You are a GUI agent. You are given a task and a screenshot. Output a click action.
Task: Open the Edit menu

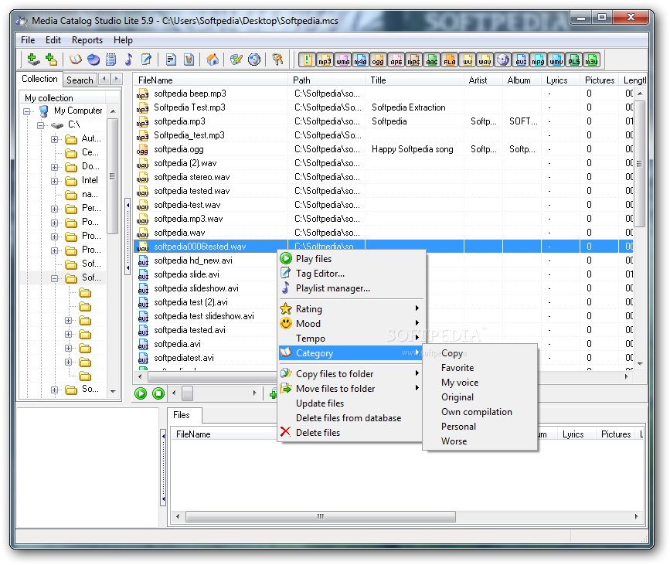[x=53, y=40]
